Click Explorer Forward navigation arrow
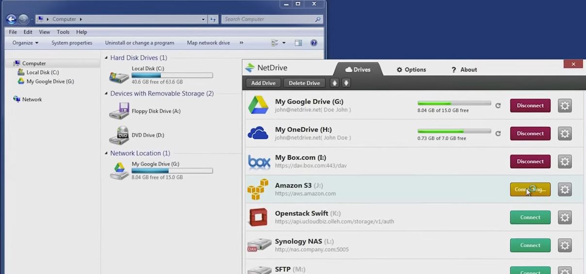Viewport: 586px width, 274px height. pos(23,19)
